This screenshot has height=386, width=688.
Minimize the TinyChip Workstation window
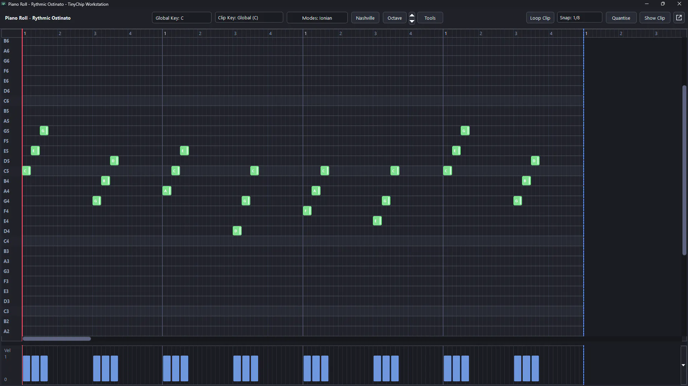point(646,4)
